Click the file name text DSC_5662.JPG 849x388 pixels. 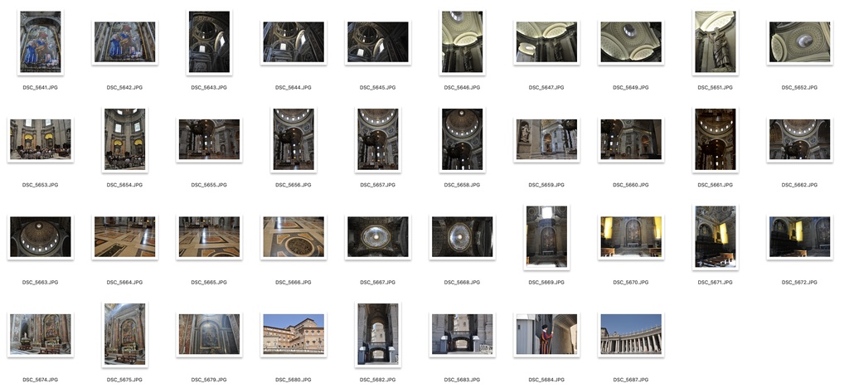point(800,185)
